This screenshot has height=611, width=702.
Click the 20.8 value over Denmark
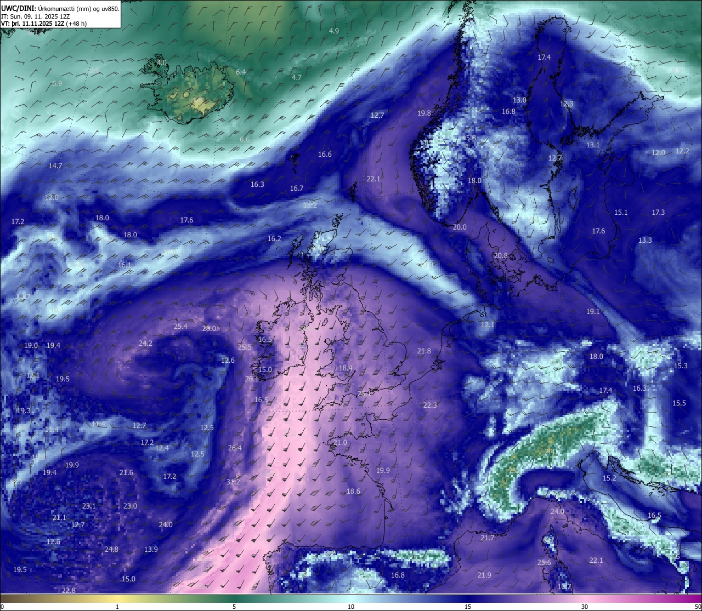point(501,256)
